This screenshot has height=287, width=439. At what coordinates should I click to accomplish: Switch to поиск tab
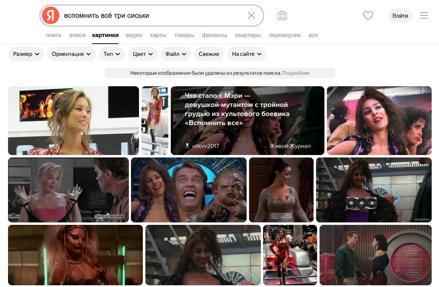tap(53, 35)
